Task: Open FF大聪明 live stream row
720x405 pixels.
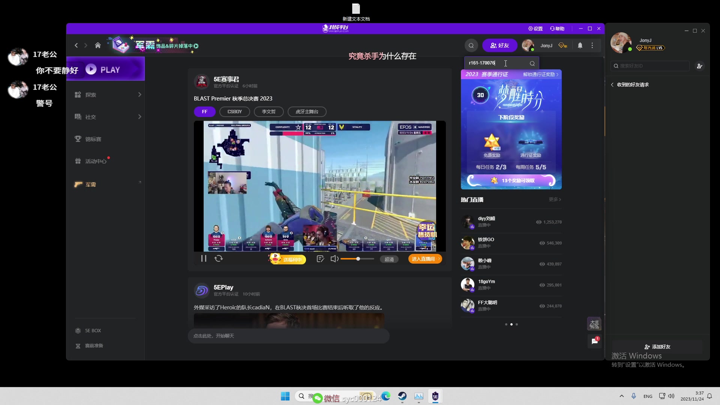Action: [511, 306]
